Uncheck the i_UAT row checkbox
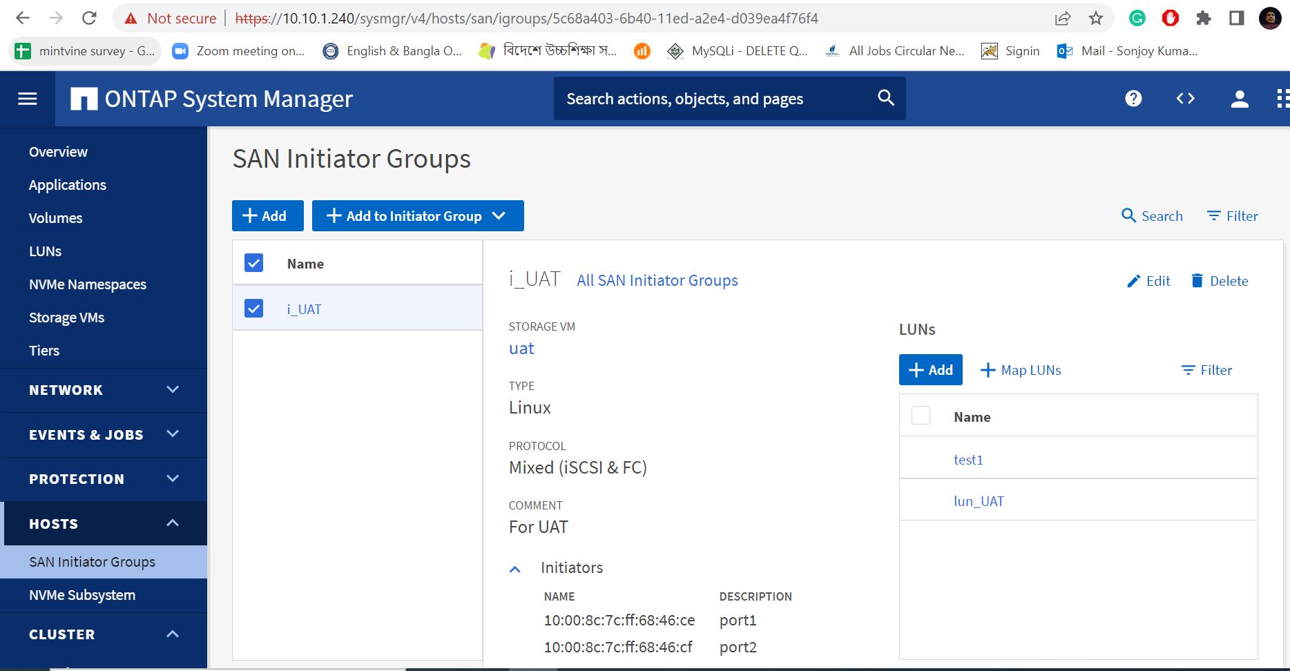The image size is (1290, 671). [x=254, y=308]
